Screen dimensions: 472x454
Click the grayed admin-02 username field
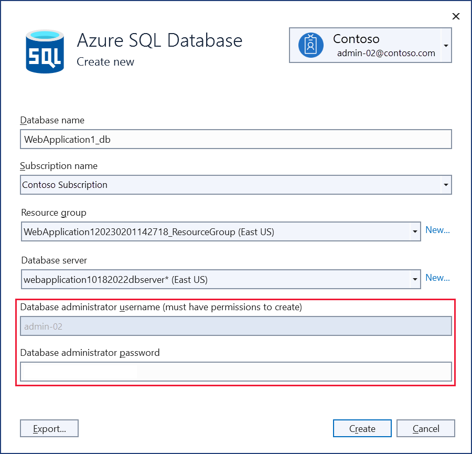[x=236, y=325]
